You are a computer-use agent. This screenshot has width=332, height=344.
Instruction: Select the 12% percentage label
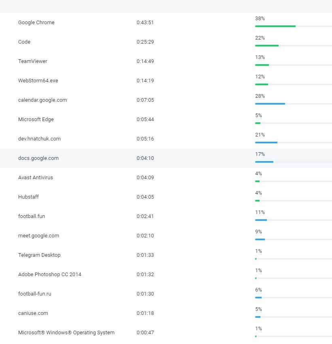coord(260,77)
